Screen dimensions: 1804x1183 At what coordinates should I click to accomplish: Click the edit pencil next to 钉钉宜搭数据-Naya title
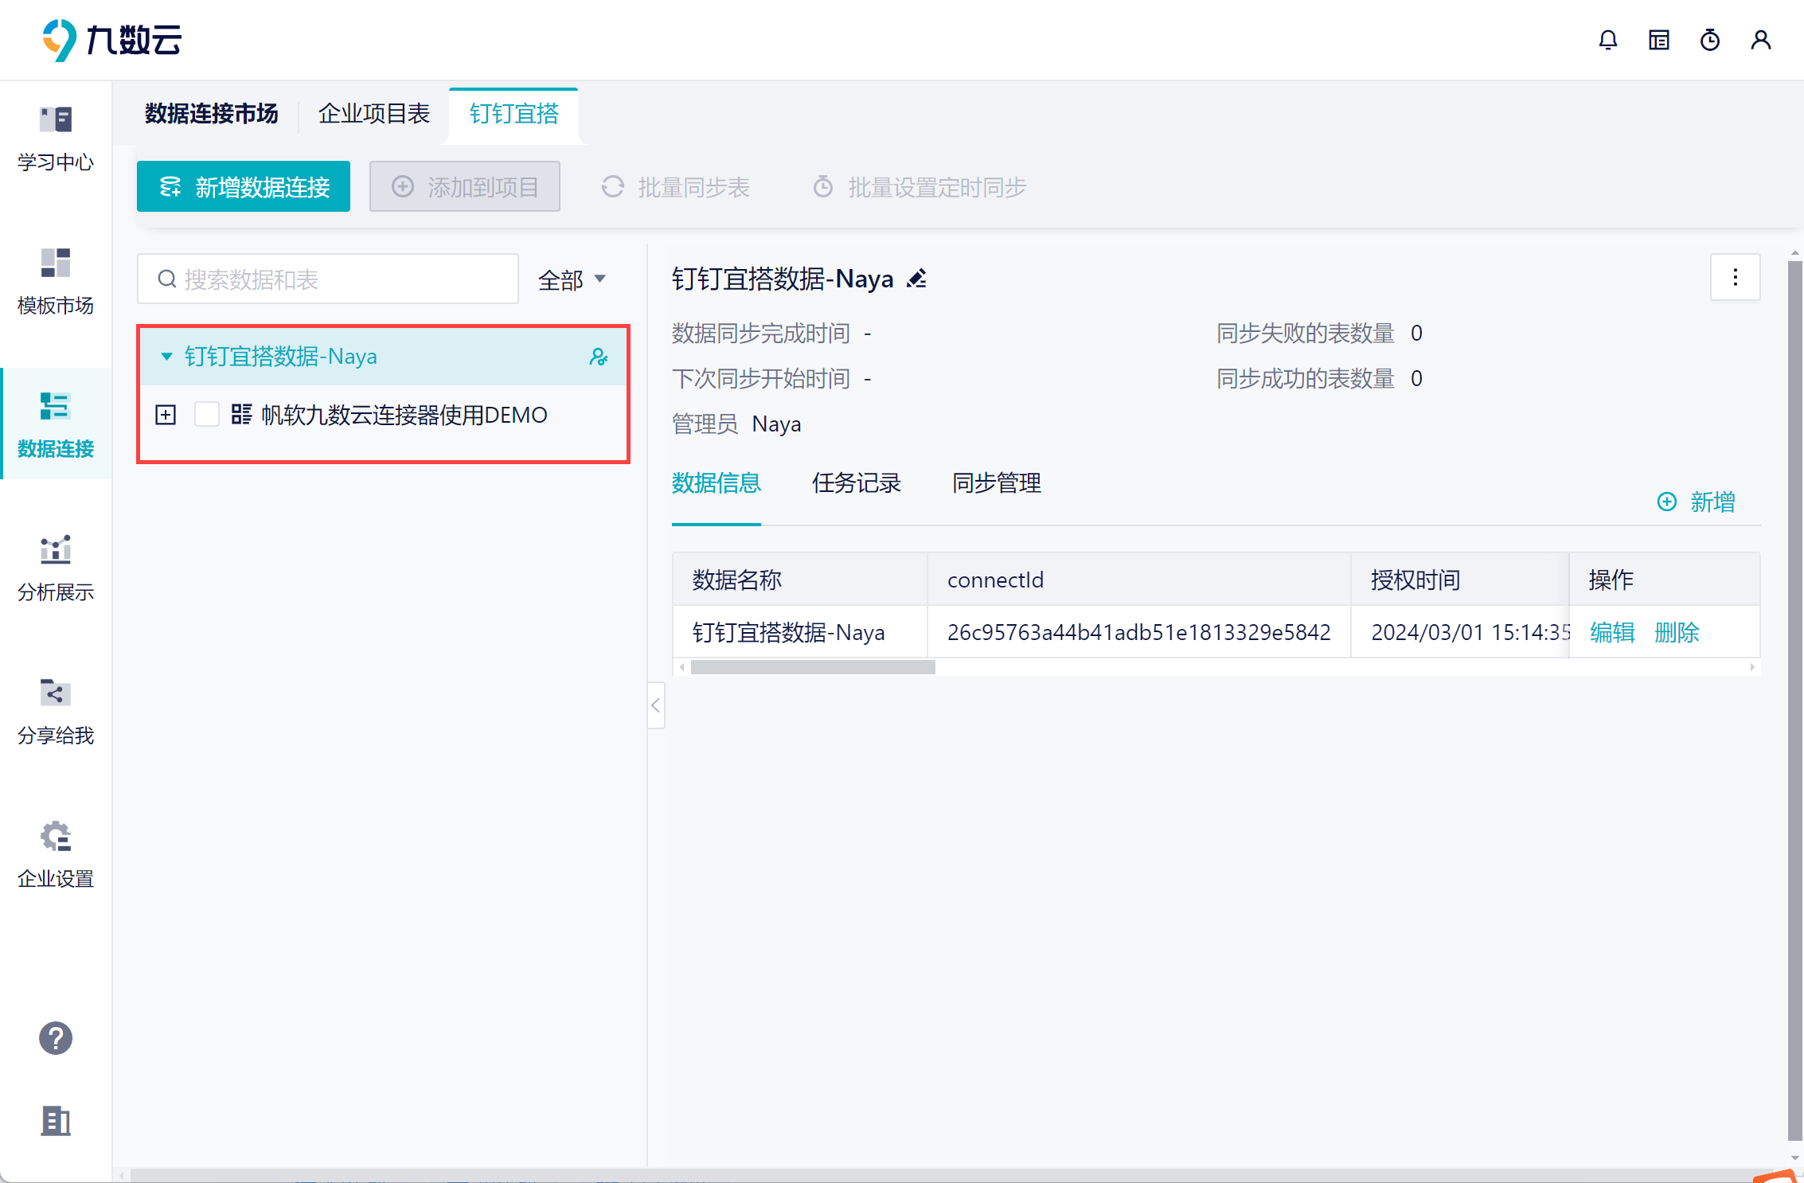click(917, 279)
